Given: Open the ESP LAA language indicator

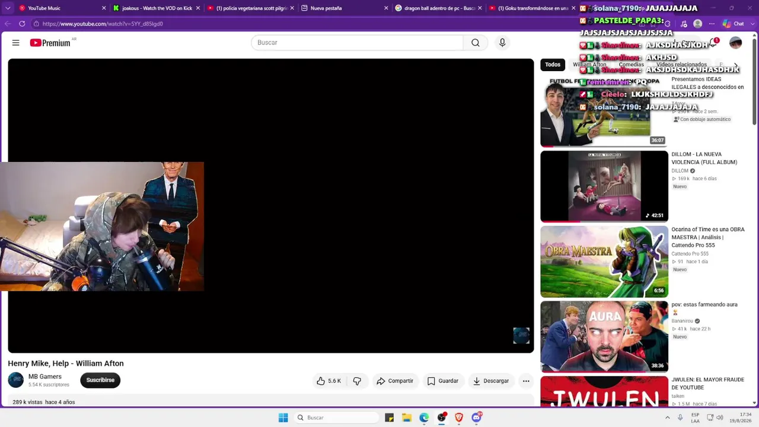Looking at the screenshot, I should coord(695,418).
